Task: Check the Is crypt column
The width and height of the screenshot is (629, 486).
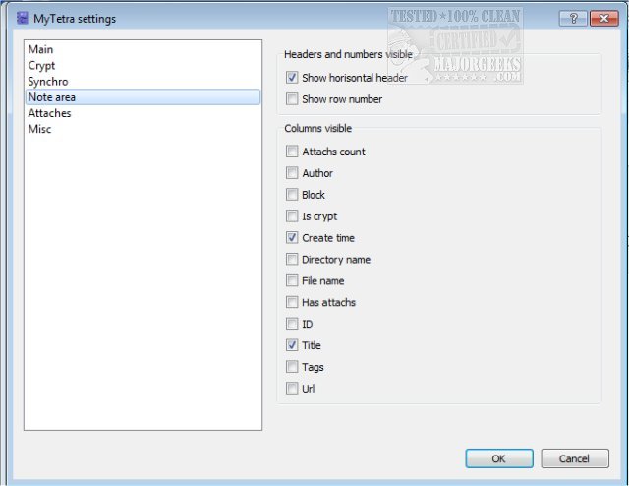Action: pyautogui.click(x=292, y=216)
